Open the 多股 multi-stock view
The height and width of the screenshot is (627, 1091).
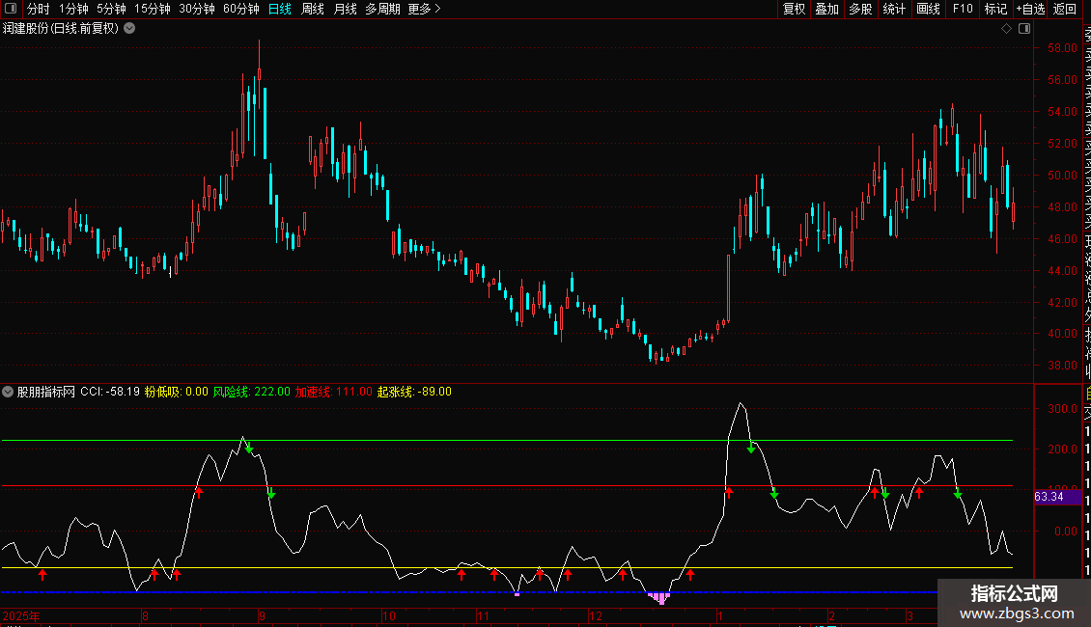point(860,9)
